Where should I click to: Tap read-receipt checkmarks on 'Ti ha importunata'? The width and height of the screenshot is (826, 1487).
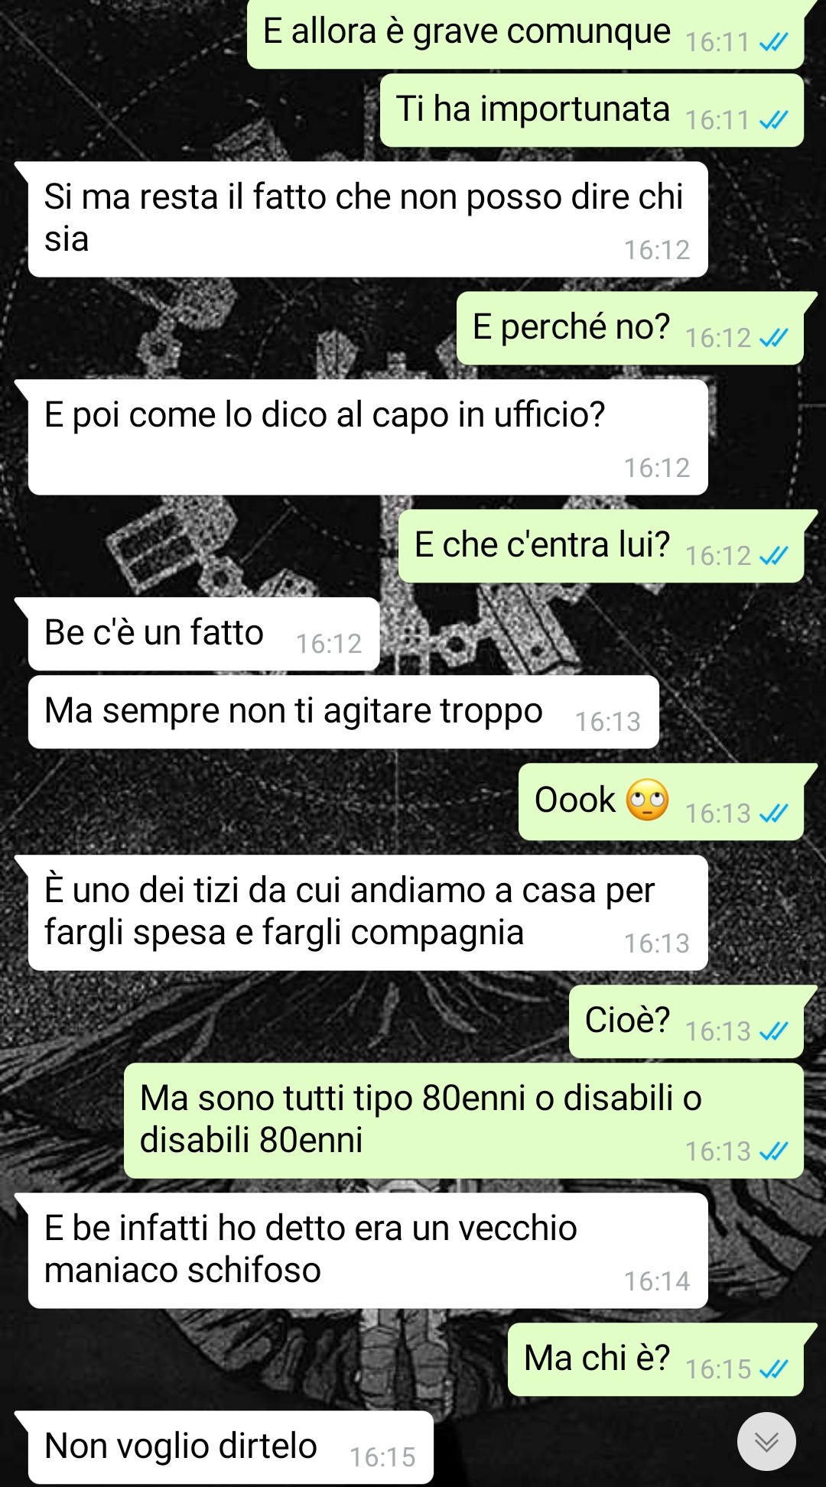773,120
